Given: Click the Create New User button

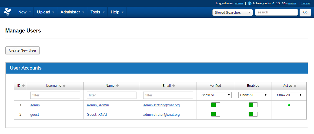Looking at the screenshot, I should 22,50.
